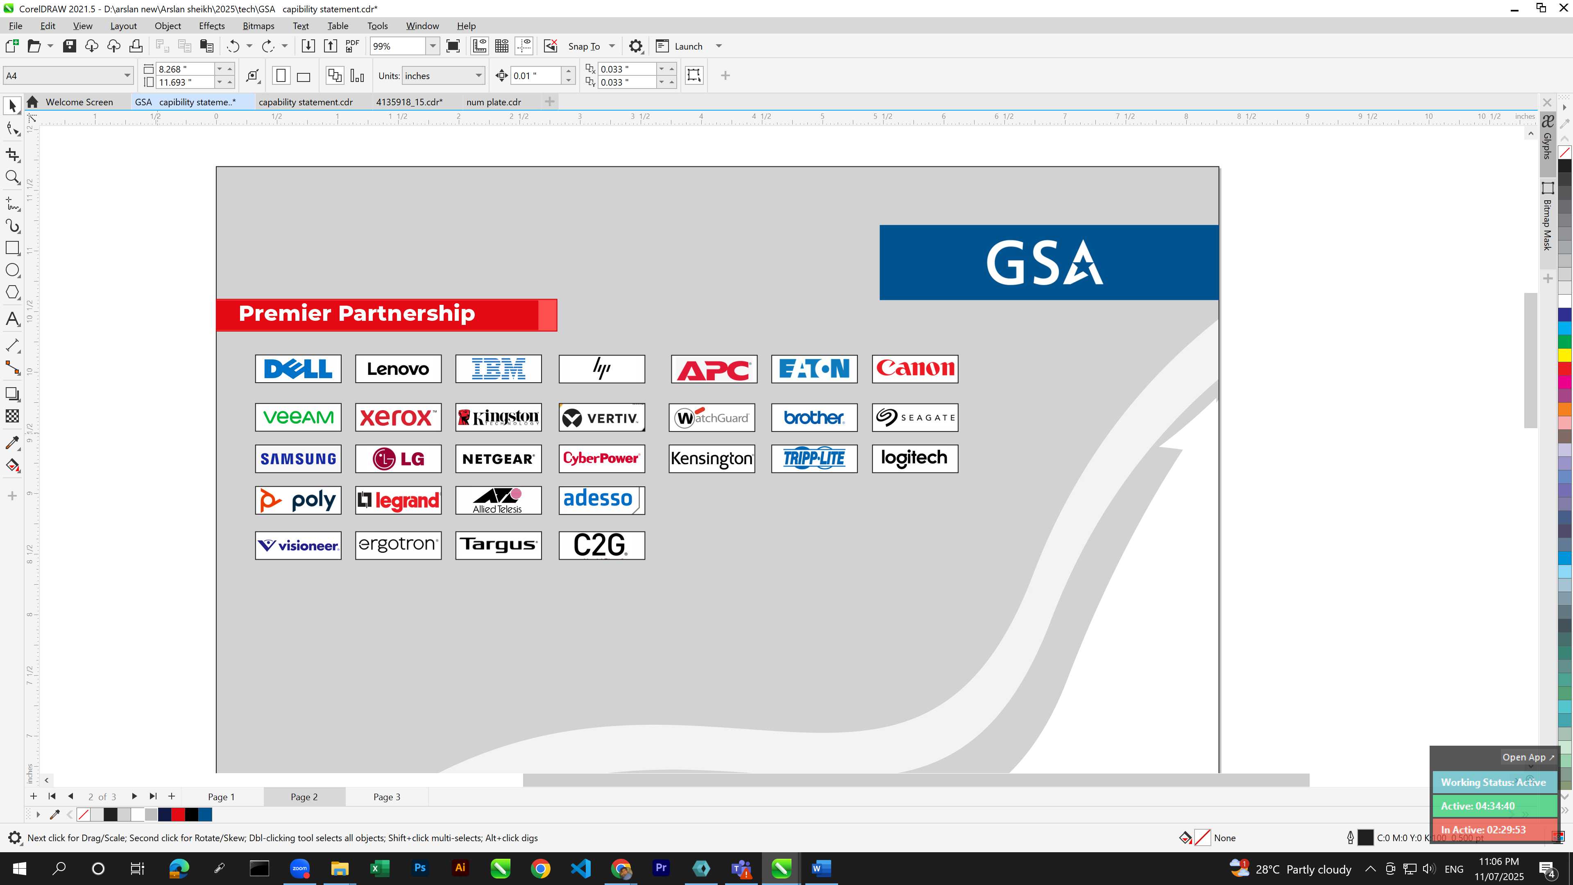The image size is (1573, 885).
Task: Select the Crop tool
Action: [x=12, y=154]
